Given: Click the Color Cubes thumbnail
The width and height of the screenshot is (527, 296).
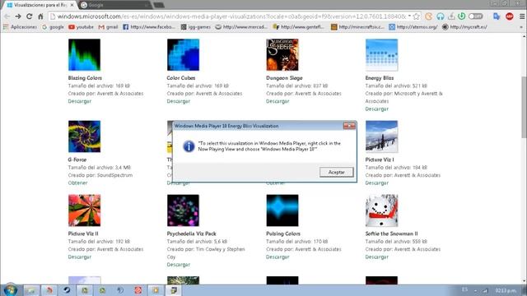Looking at the screenshot, I should point(183,55).
